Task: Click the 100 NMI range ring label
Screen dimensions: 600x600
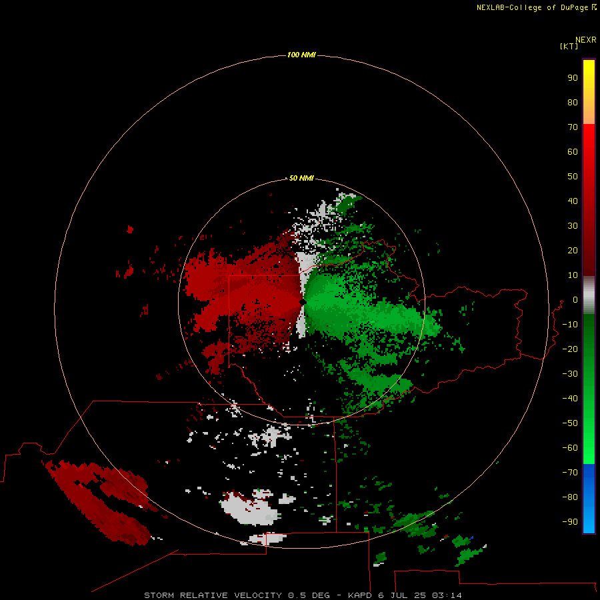Action: (301, 55)
